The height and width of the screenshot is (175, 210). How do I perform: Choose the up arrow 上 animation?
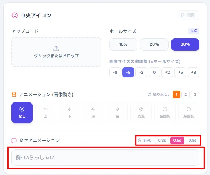coord(46,112)
